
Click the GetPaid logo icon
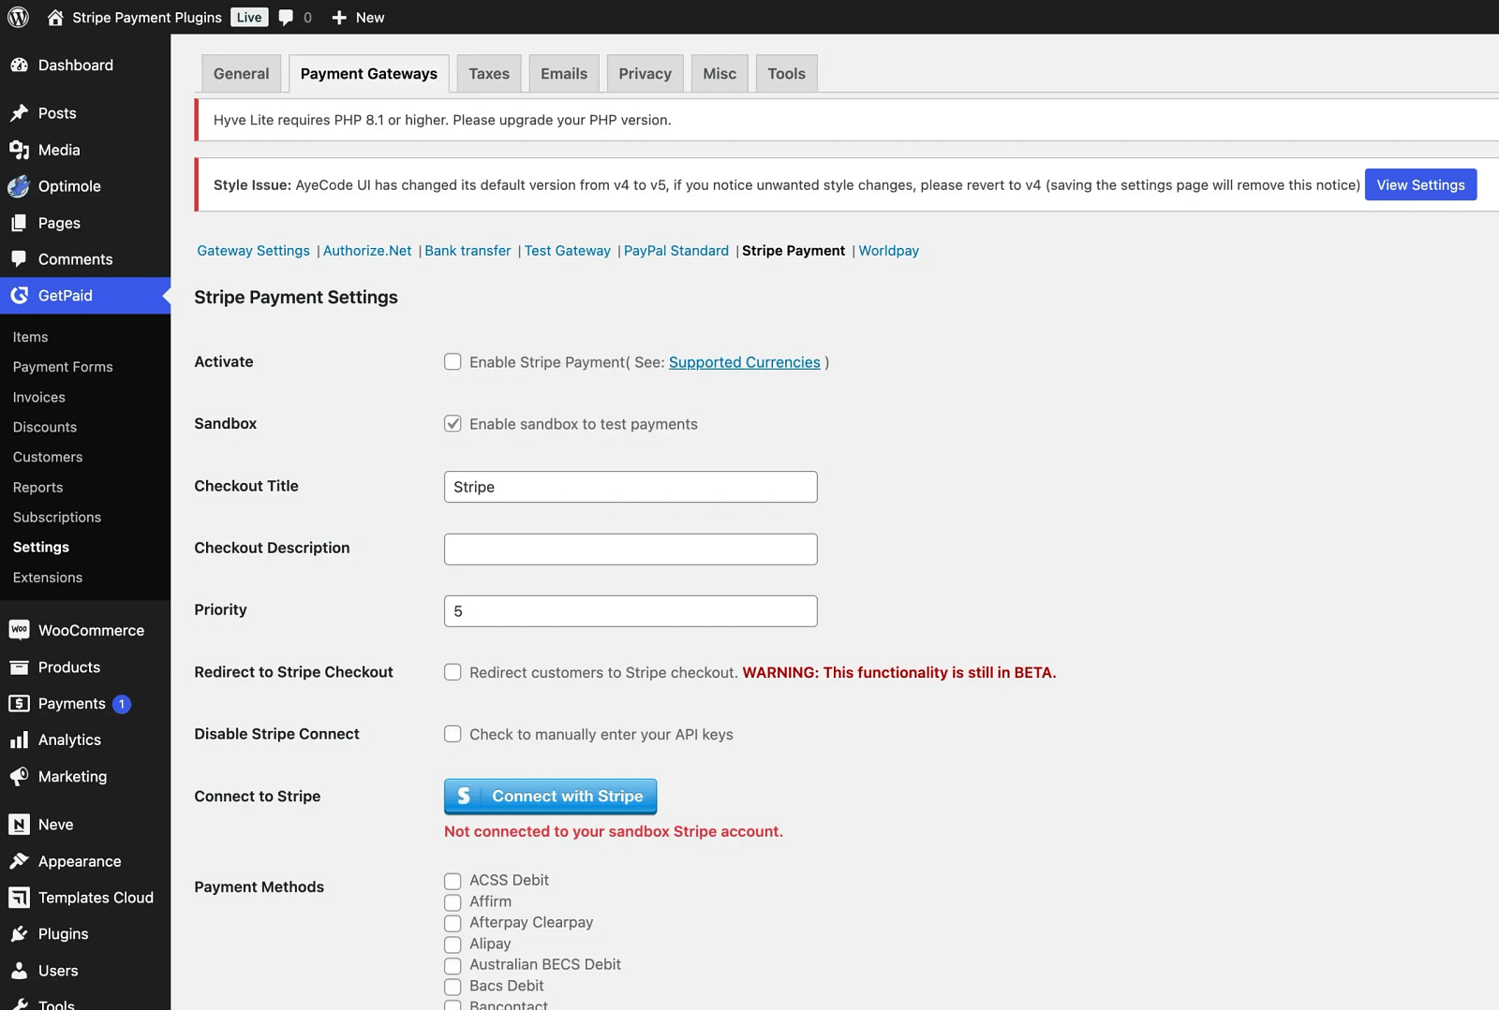(x=19, y=296)
